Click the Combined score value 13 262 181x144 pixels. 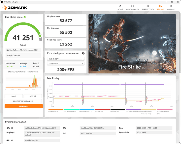pyautogui.click(x=66, y=44)
